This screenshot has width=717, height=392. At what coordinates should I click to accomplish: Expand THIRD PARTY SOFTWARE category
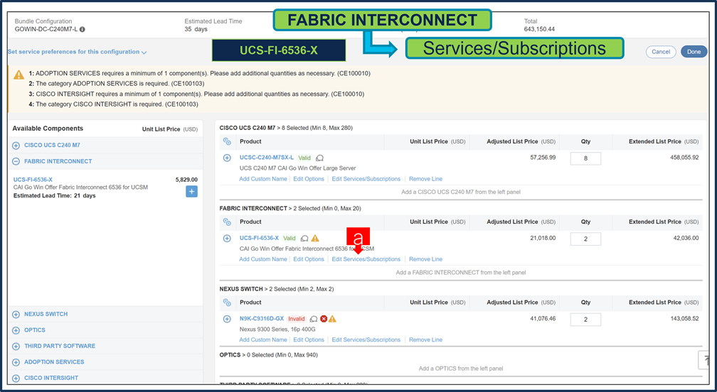coord(16,347)
